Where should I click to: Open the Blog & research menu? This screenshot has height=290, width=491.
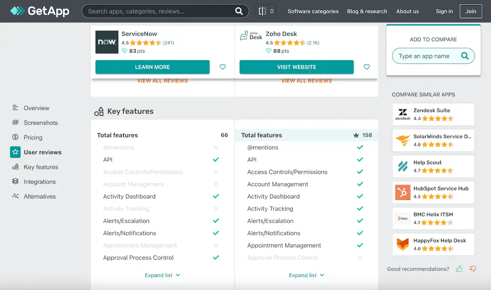click(x=367, y=11)
